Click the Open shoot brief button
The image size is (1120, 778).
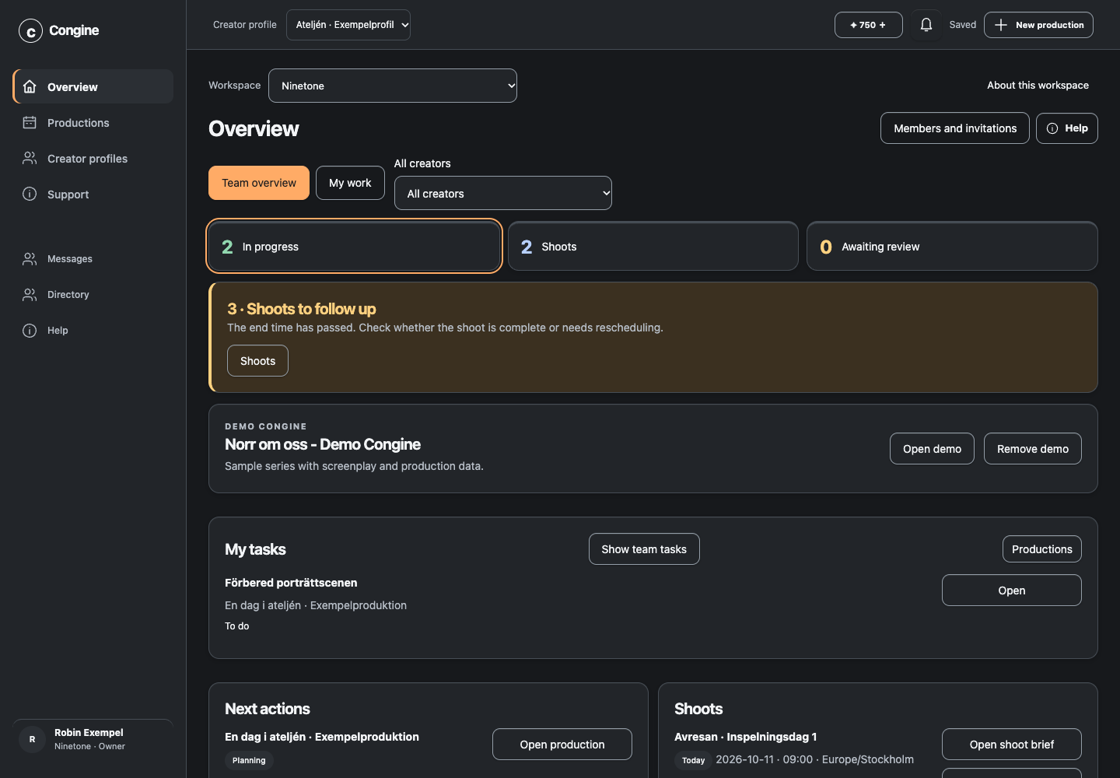click(1012, 745)
